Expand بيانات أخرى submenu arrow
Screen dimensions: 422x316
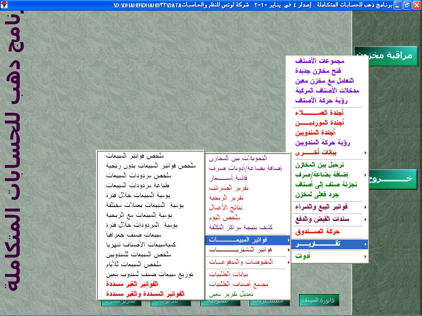click(326, 153)
